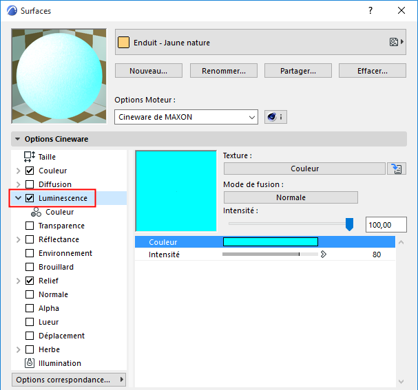Click the Nouveau button

(x=149, y=71)
